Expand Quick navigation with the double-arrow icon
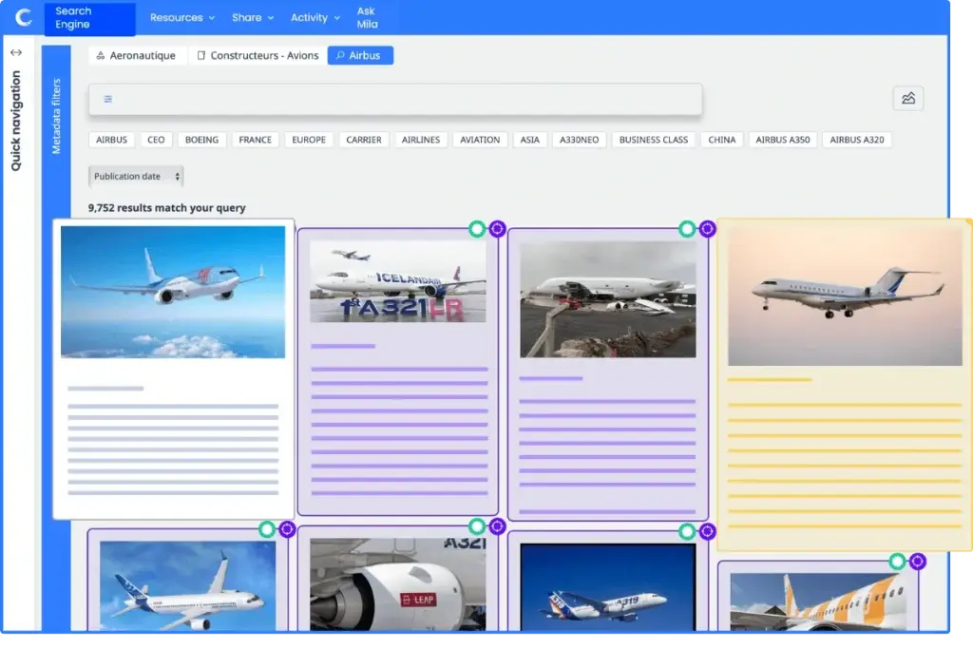This screenshot has height=649, width=973. pos(15,52)
